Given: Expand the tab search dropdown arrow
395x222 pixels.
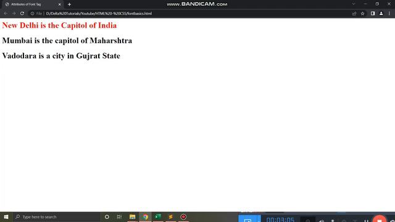Looking at the screenshot, I should click(x=354, y=4).
